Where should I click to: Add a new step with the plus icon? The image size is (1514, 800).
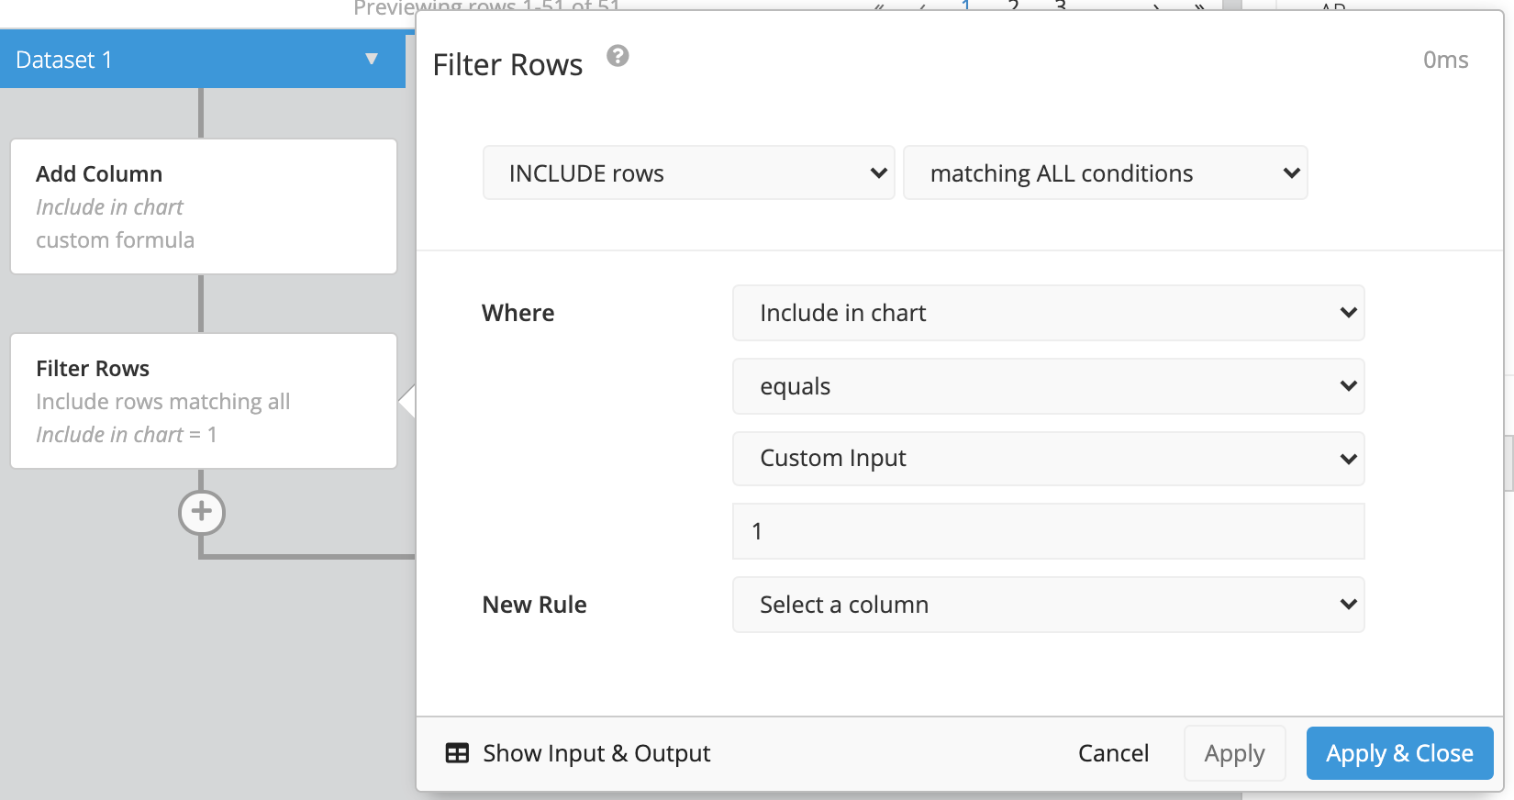(x=202, y=512)
